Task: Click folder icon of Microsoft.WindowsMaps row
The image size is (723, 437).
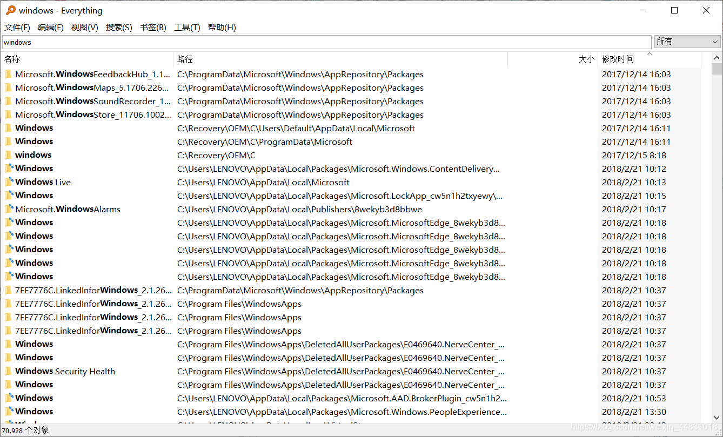Action: tap(8, 88)
